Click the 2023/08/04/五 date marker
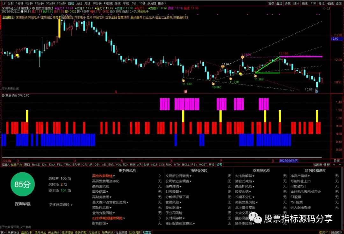344x234 pixels. coord(289,161)
